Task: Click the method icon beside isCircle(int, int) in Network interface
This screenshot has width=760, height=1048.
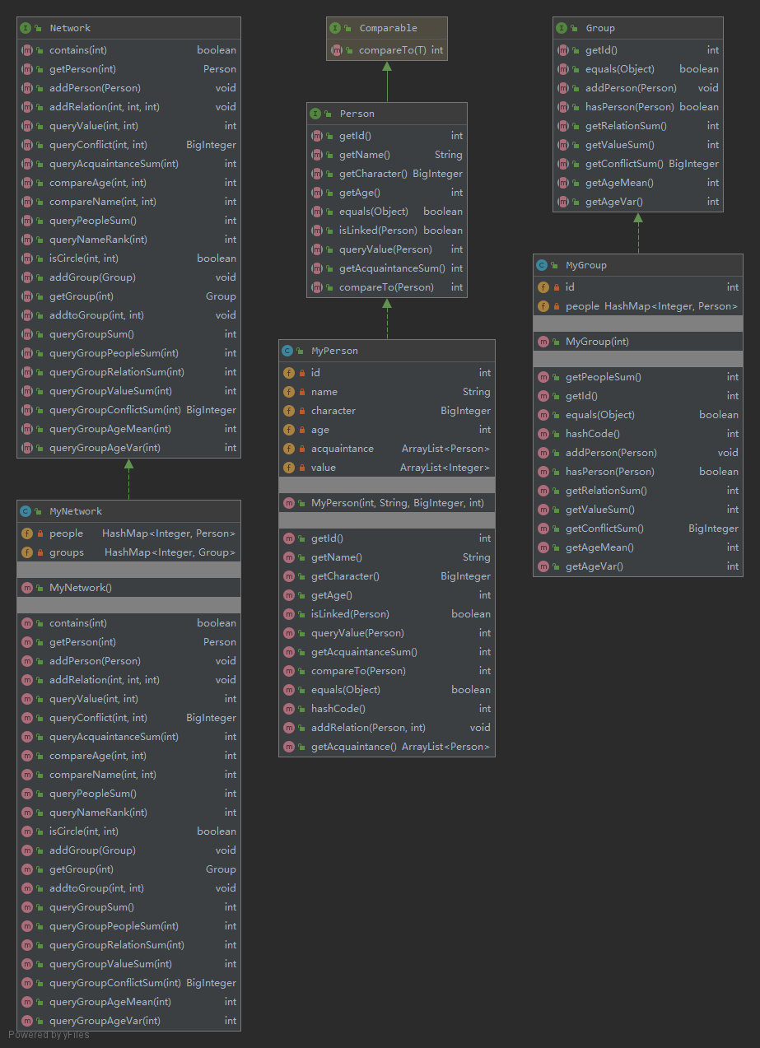Action: [26, 259]
